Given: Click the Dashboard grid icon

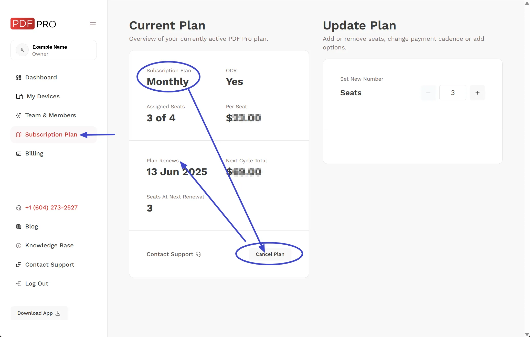Looking at the screenshot, I should (19, 78).
